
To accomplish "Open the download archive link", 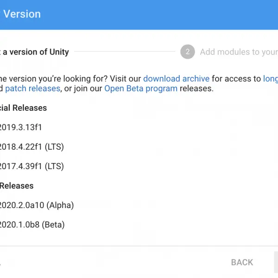I will [176, 79].
